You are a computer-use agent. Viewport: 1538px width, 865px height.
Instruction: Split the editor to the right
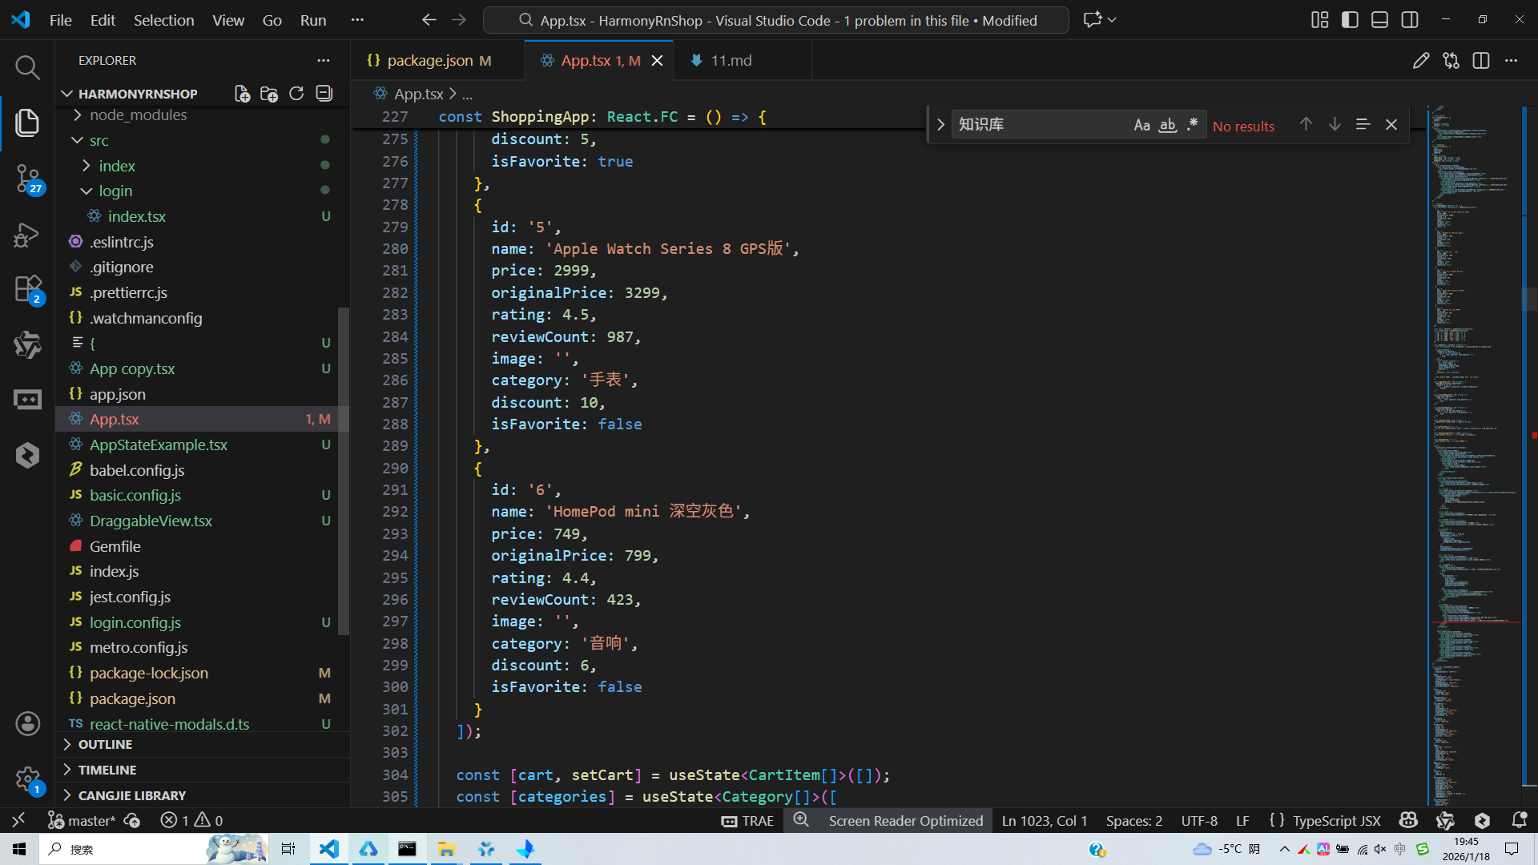tap(1480, 61)
